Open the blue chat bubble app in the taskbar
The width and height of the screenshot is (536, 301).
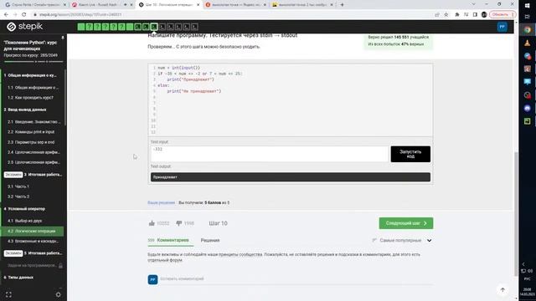point(527,82)
